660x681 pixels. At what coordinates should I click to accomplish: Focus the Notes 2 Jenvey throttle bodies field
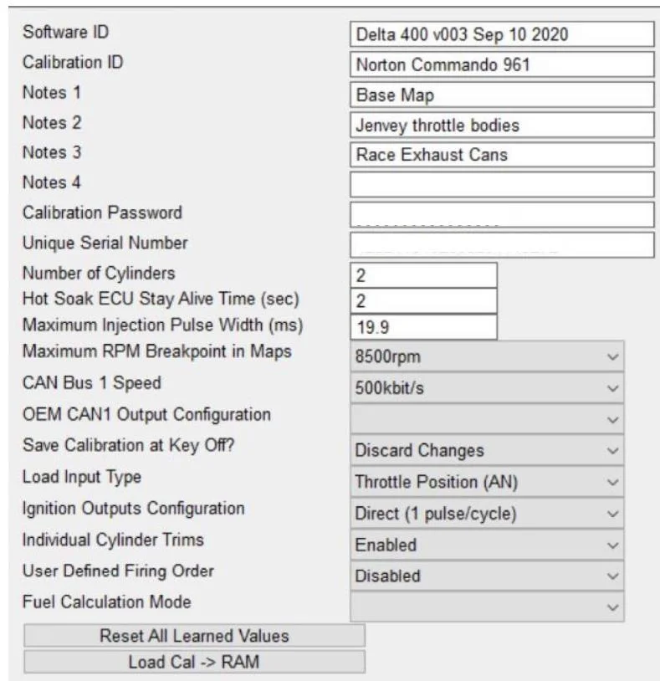tap(501, 125)
